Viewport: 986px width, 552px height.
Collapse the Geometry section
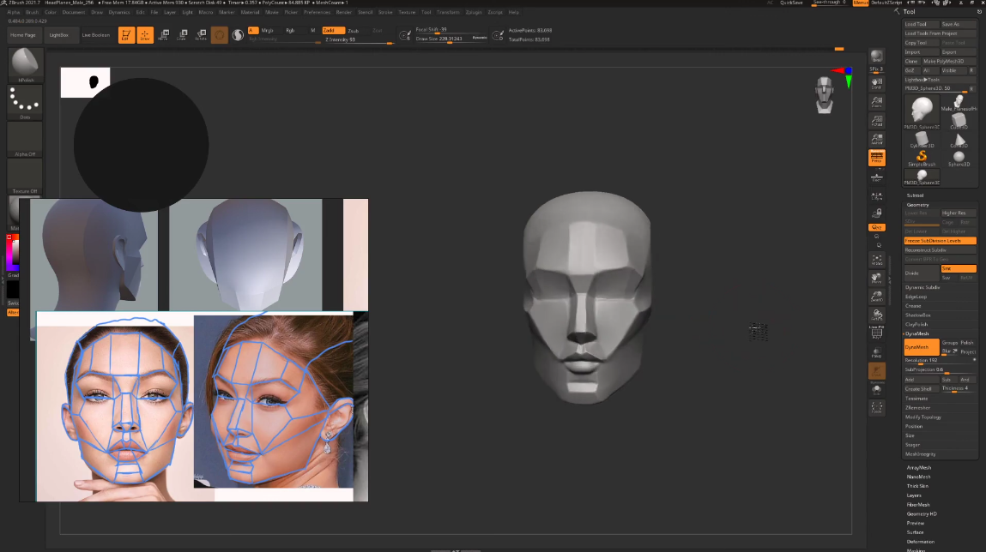click(917, 205)
